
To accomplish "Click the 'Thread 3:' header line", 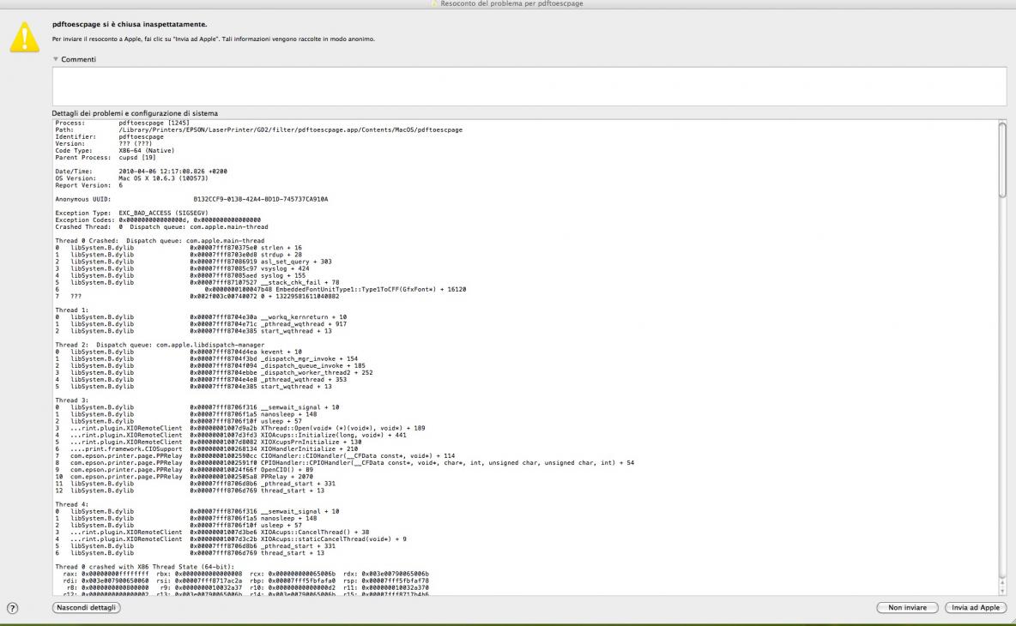I will (x=72, y=400).
